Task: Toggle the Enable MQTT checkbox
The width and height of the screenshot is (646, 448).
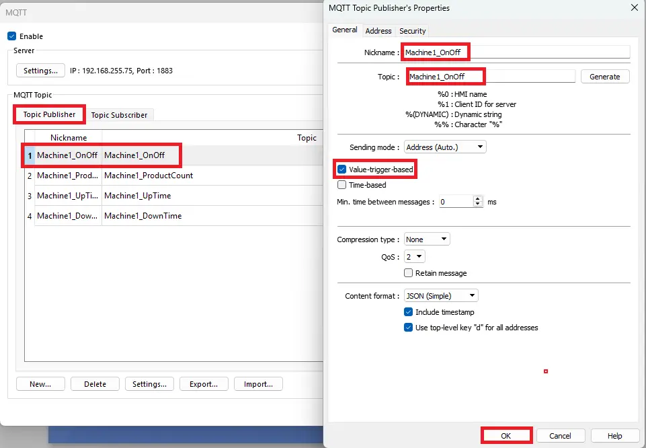Action: [x=11, y=36]
